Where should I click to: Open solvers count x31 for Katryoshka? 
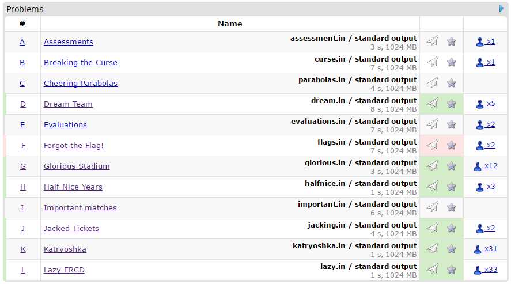[490, 249]
